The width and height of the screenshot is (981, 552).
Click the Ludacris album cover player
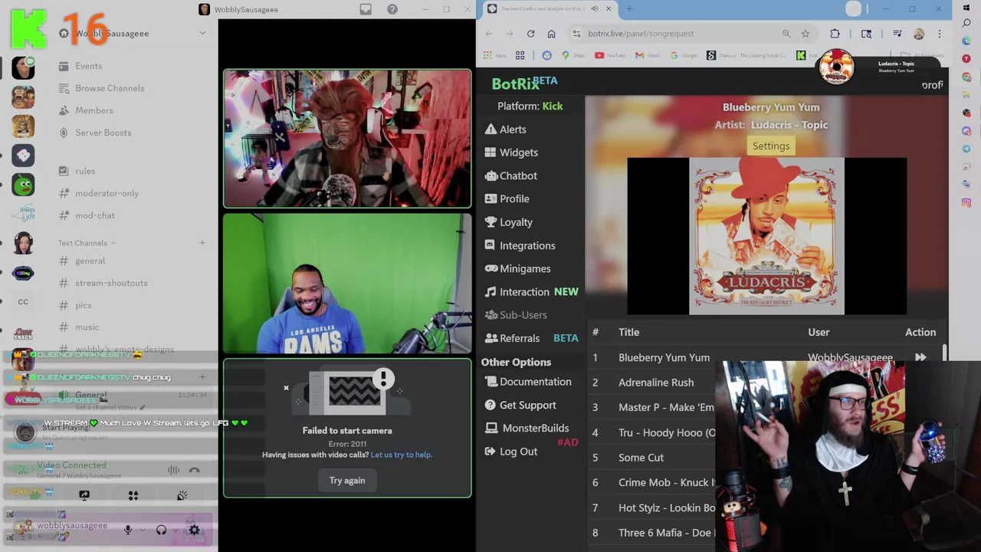tap(766, 236)
